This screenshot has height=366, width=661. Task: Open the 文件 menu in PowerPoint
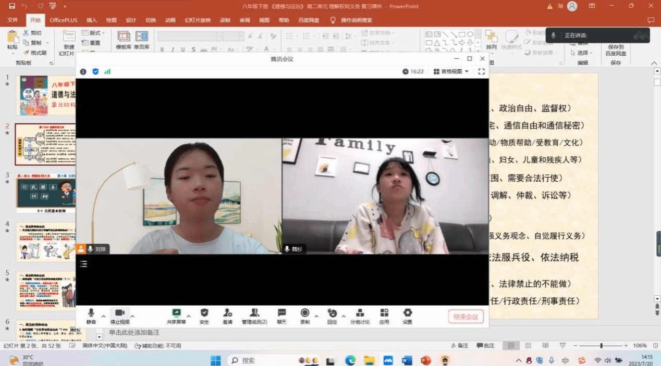pos(13,20)
